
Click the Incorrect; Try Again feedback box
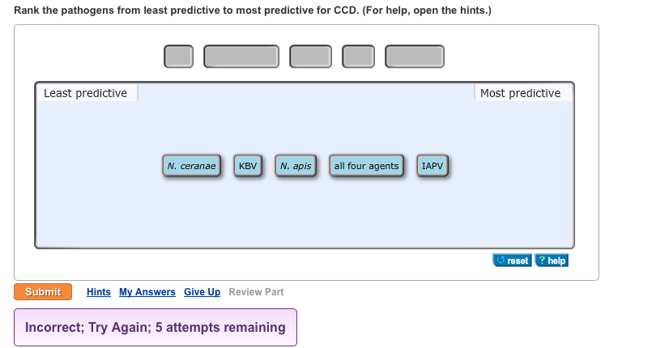[156, 327]
